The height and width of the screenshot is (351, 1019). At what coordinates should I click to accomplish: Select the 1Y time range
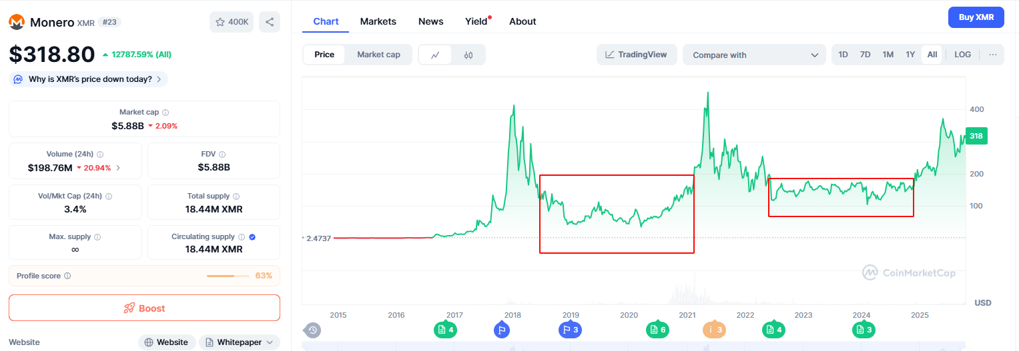[910, 55]
